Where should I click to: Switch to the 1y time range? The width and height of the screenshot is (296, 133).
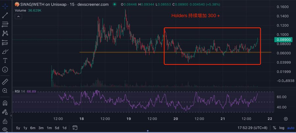pyautogui.click(x=25, y=128)
